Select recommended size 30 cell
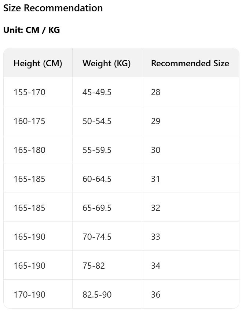242x313 pixels. [155, 150]
